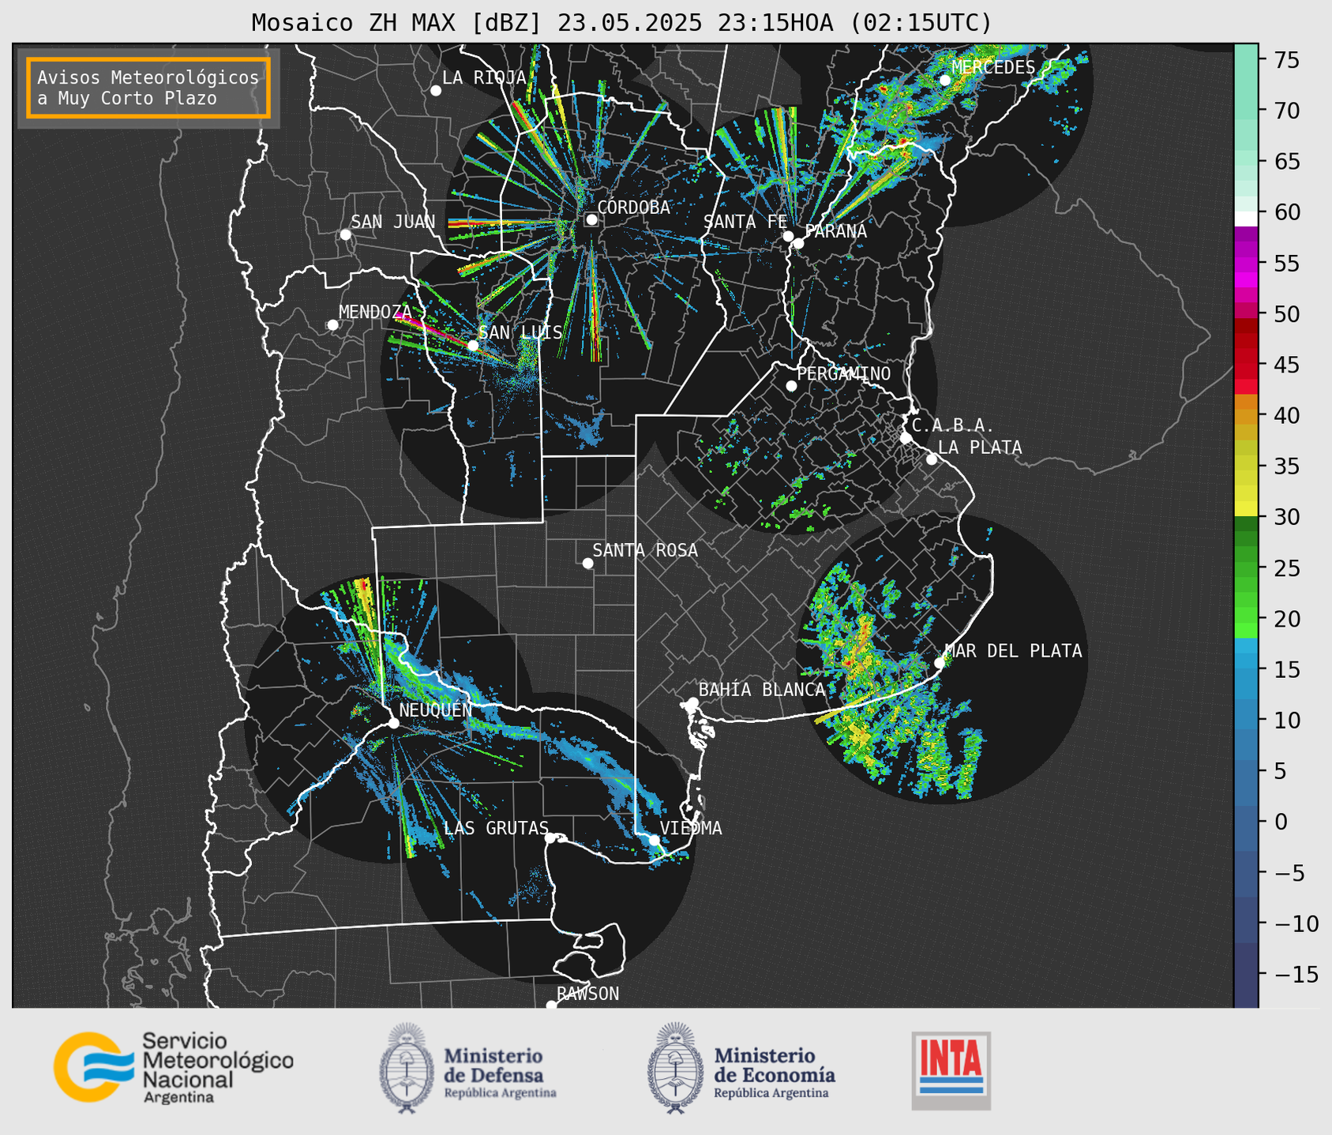Click the yellow 30 dBZ colorbar band

point(1246,508)
